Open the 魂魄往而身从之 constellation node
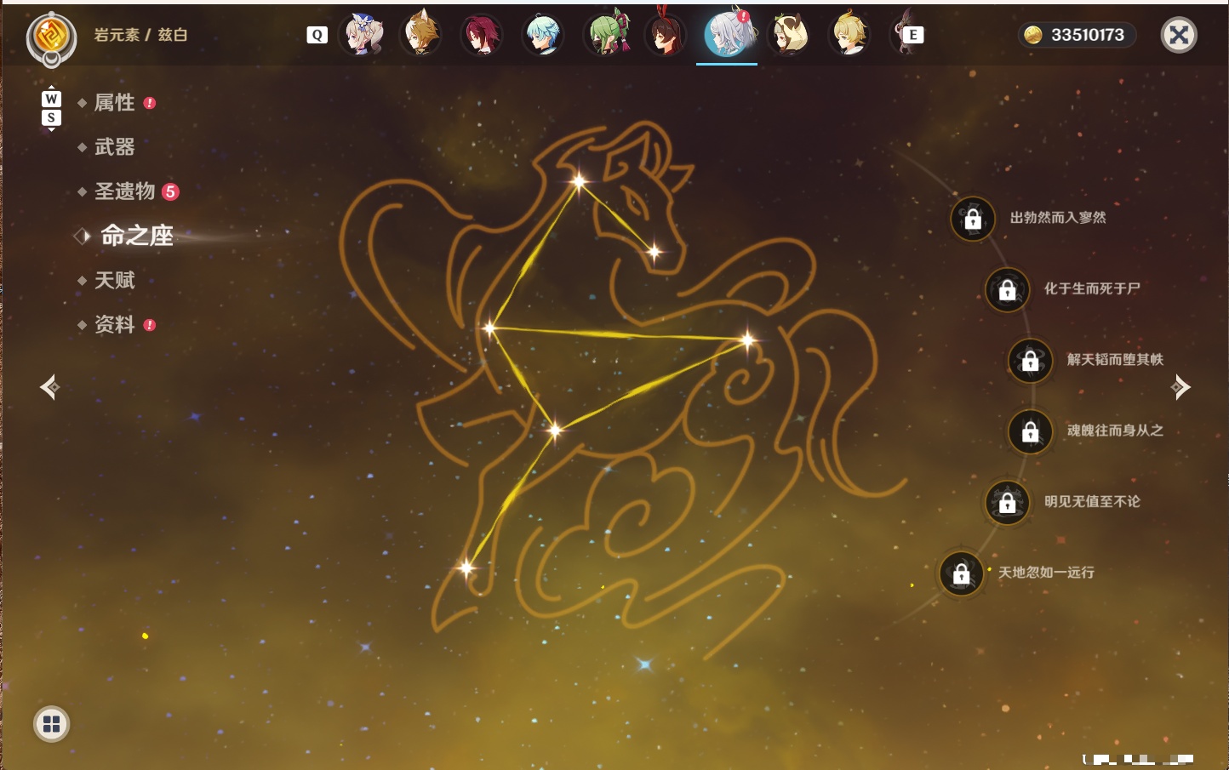 pyautogui.click(x=1031, y=432)
